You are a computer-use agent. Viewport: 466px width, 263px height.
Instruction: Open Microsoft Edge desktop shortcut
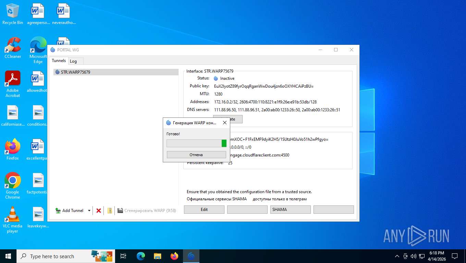tap(38, 50)
